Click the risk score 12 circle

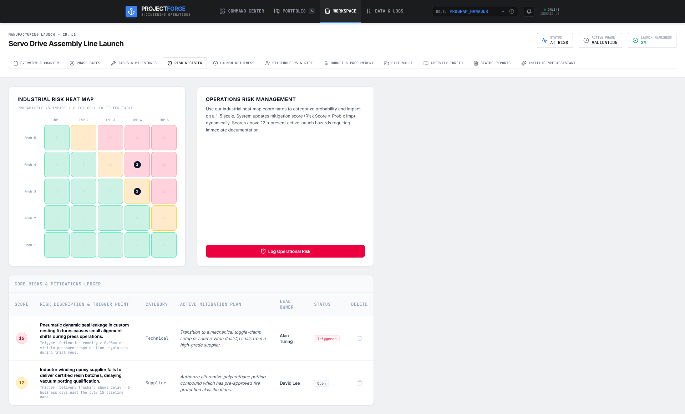22,383
